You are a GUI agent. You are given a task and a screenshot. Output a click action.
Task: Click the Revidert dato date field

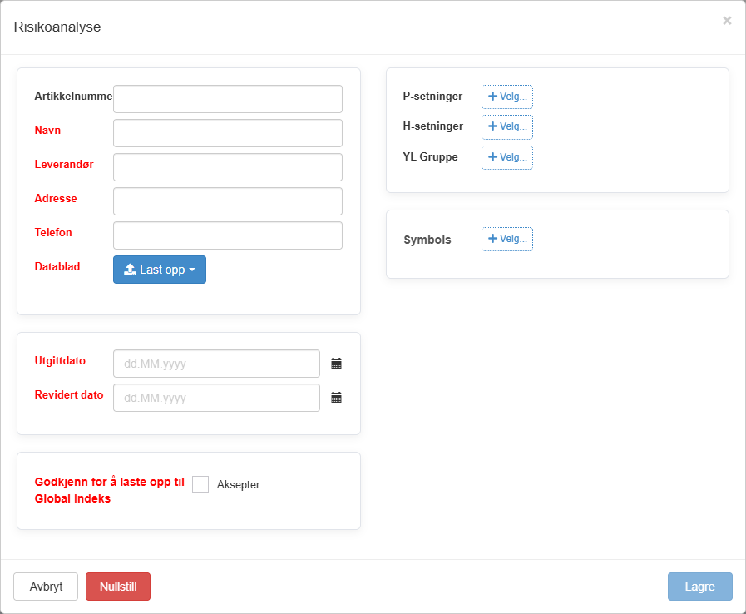coord(216,398)
